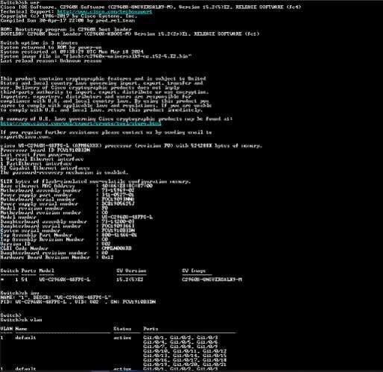
Task: Click the 'Switch>sh inv' command line
Action: pyautogui.click(x=20, y=293)
